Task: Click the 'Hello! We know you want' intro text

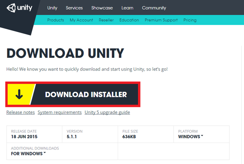Action: [x=87, y=69]
